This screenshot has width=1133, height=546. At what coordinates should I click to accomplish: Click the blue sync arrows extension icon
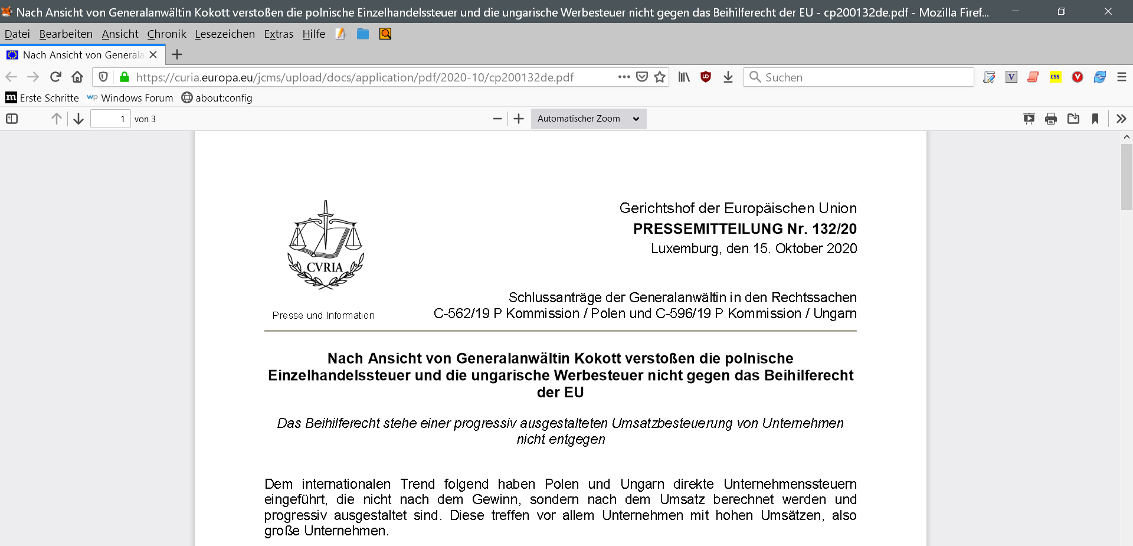1100,77
